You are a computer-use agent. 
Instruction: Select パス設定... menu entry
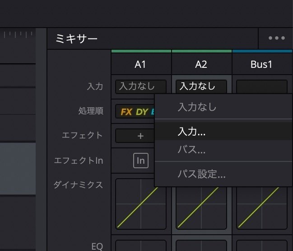(201, 174)
